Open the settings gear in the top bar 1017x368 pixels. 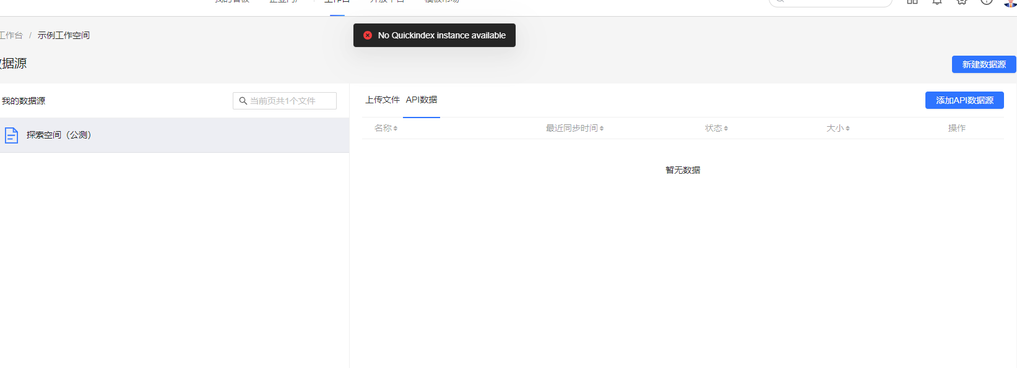pos(962,2)
